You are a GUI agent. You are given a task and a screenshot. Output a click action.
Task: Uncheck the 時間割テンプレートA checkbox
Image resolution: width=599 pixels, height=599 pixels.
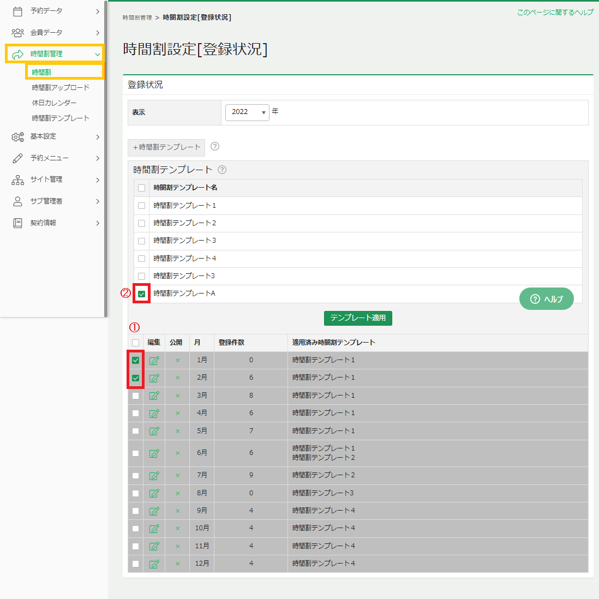click(142, 293)
